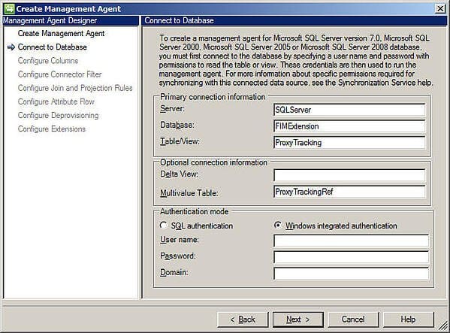Viewport: 450px width, 333px height.
Task: Cancel the management agent wizard
Action: click(x=353, y=319)
